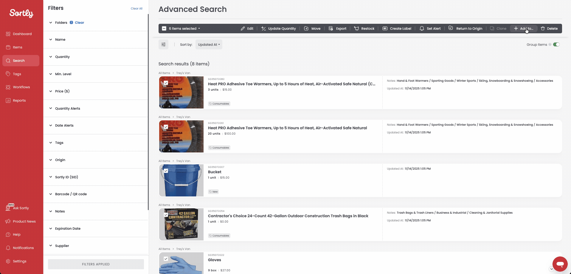The height and width of the screenshot is (274, 571).
Task: Open the filter settings sliders icon
Action: [x=163, y=45]
